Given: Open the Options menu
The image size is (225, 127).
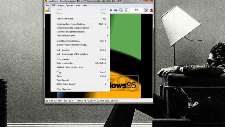Looking at the screenshot, I should [70, 6].
